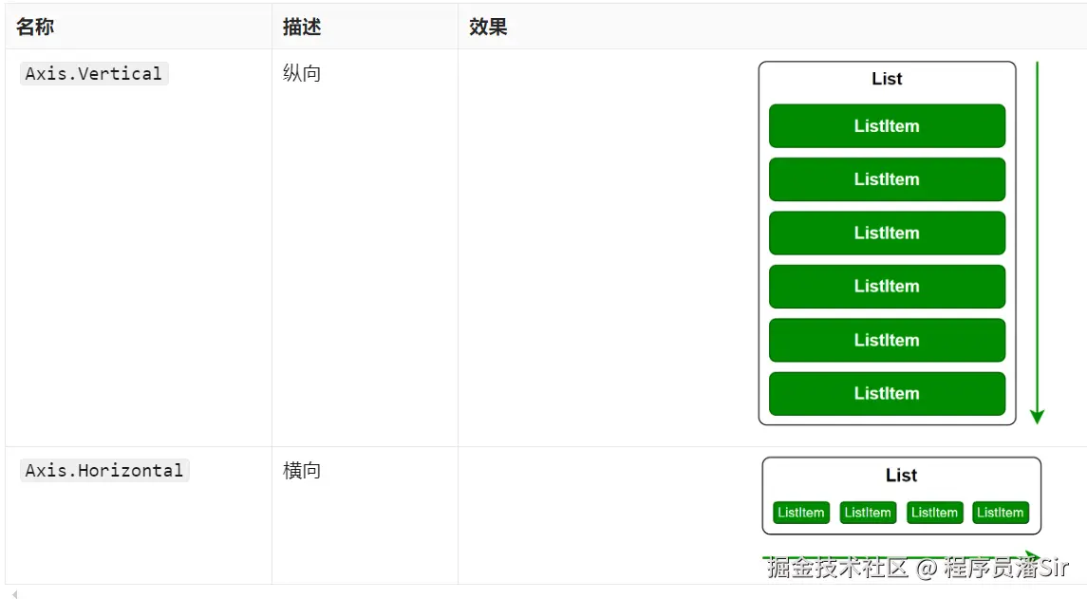Click the 描述 column header

point(300,27)
